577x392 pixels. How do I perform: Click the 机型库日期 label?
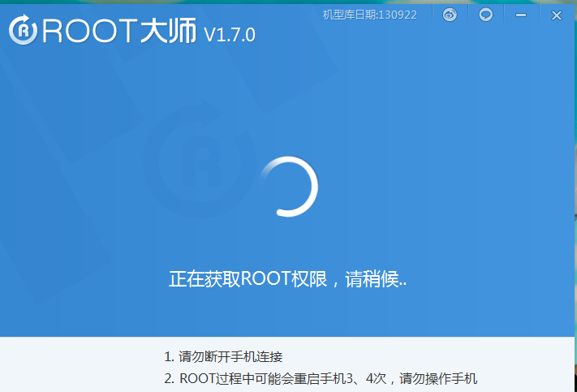tap(349, 15)
